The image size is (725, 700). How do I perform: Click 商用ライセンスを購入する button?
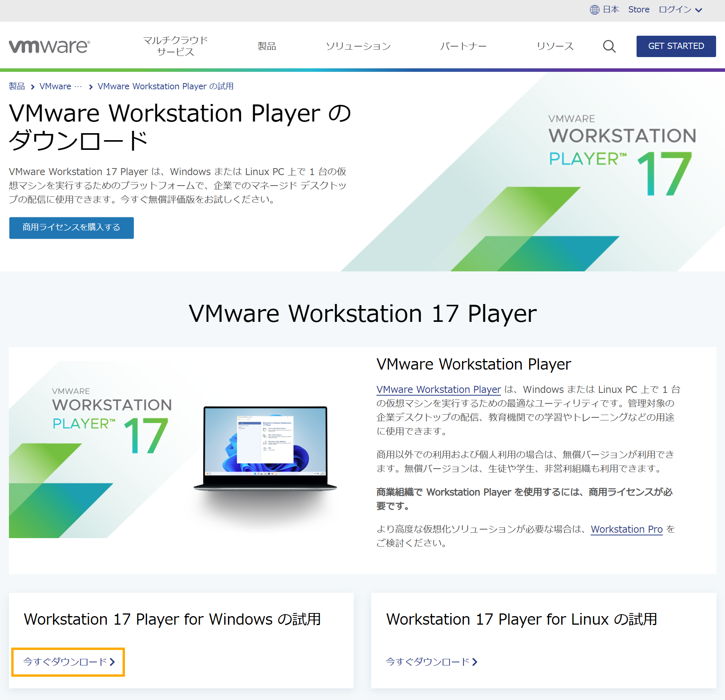[71, 228]
